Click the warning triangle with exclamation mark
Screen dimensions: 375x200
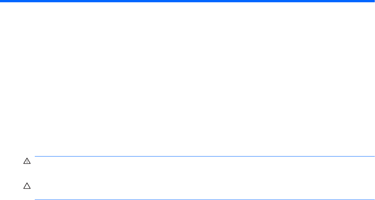point(27,161)
